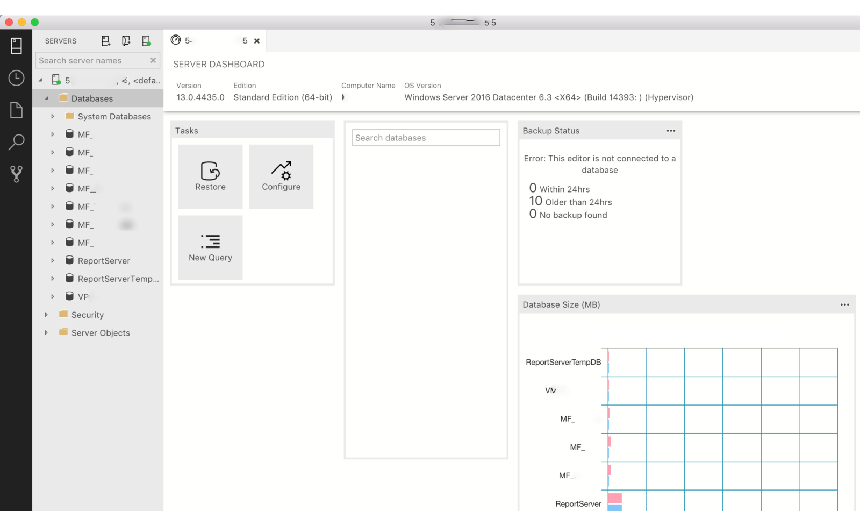
Task: Expand the System Databases folder
Action: pos(52,116)
